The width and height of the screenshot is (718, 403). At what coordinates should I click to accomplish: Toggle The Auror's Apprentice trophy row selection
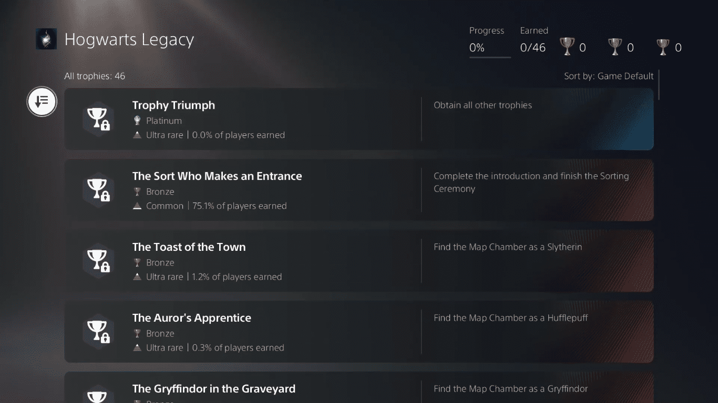359,332
